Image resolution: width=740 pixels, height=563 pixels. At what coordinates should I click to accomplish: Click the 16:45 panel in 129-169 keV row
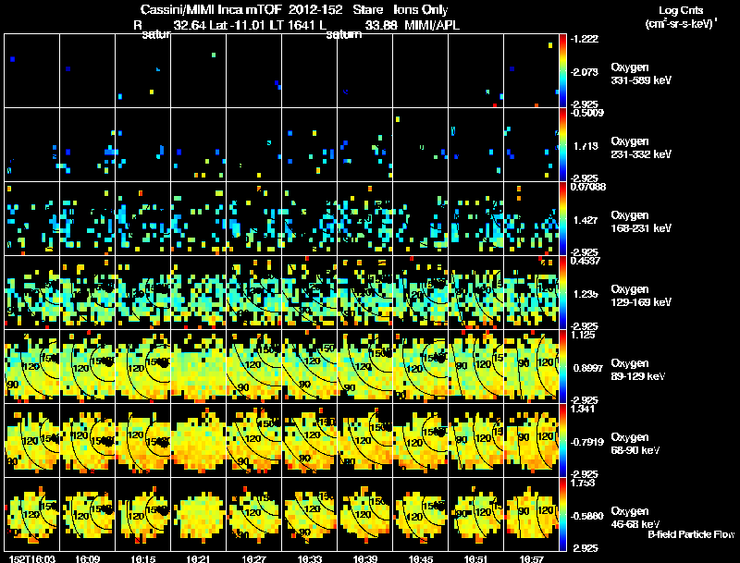(421, 292)
